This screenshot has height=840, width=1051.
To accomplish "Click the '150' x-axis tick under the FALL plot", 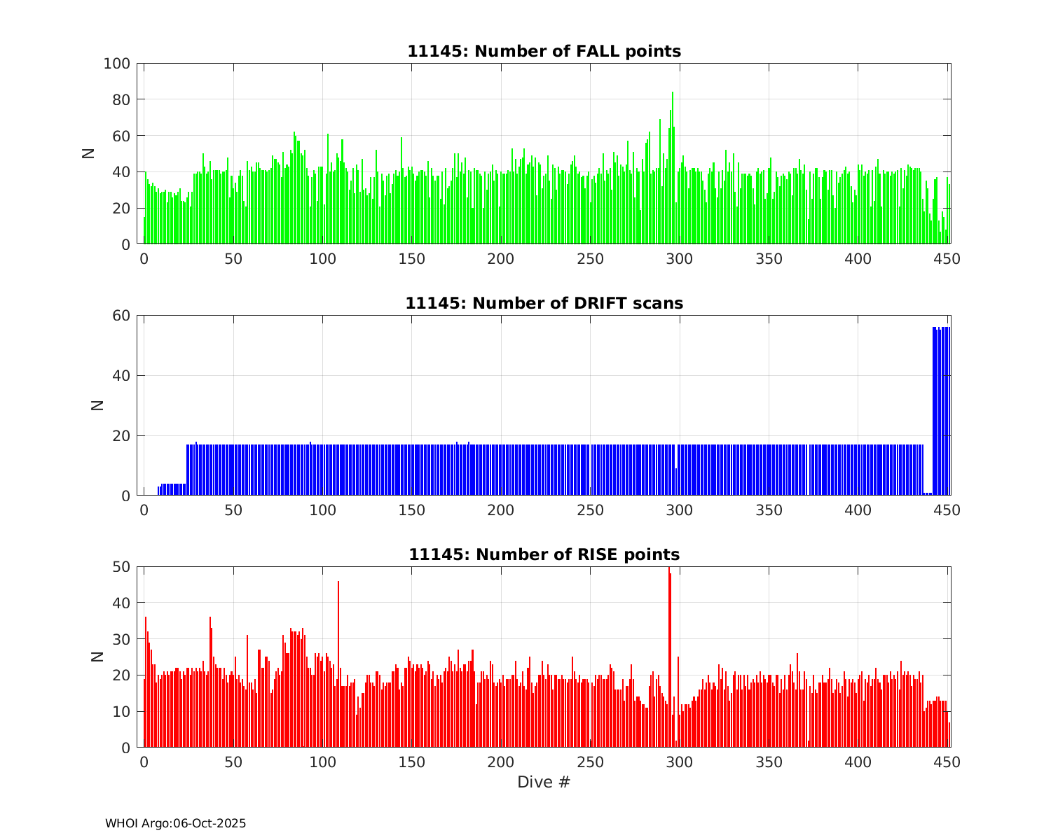I will pyautogui.click(x=412, y=259).
